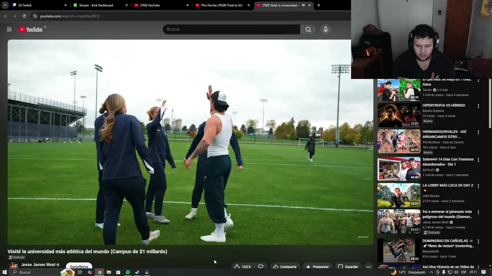Show hidden system tray icons

[431, 272]
